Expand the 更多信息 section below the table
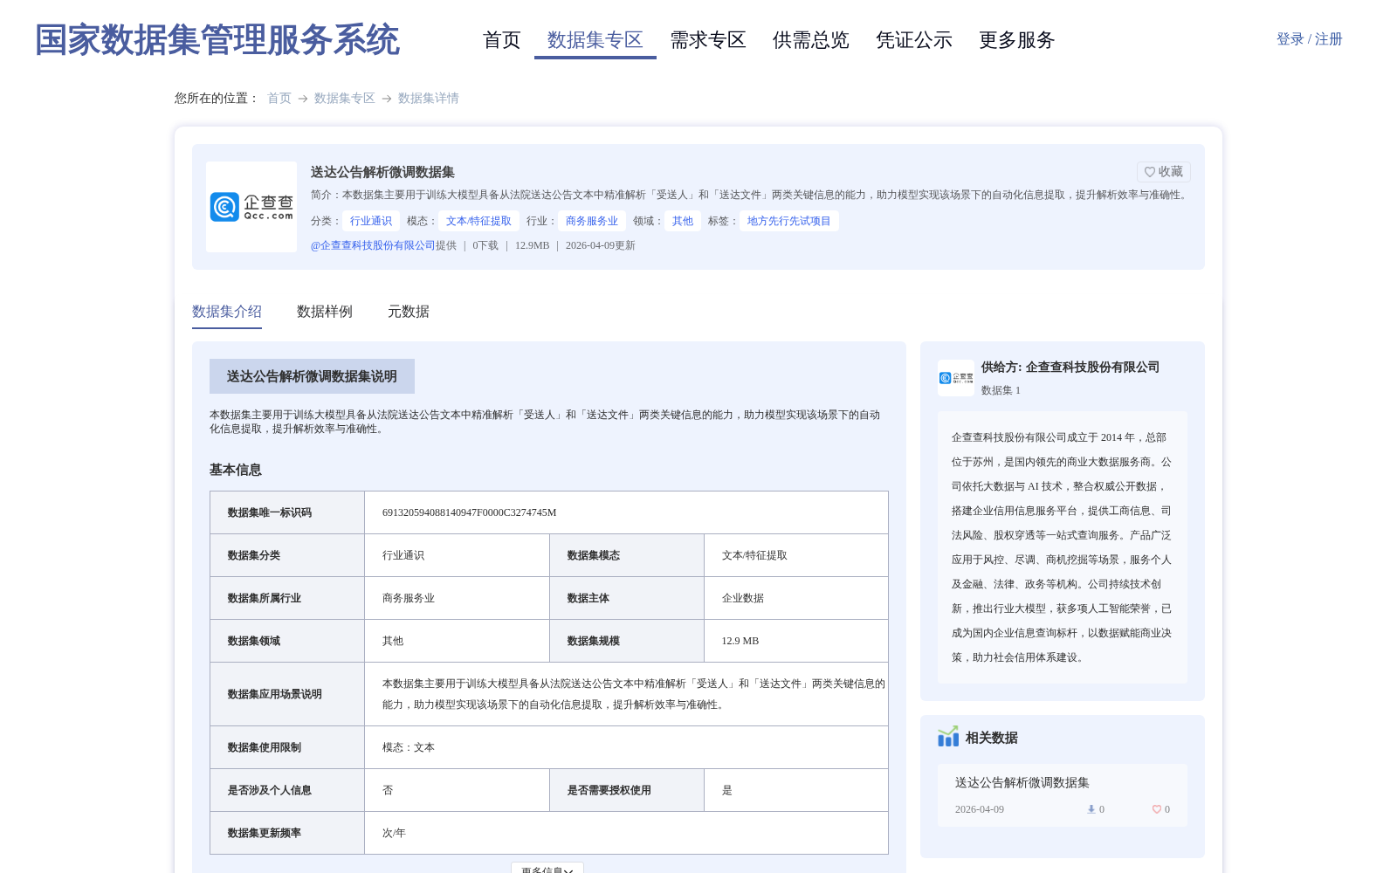 547,870
